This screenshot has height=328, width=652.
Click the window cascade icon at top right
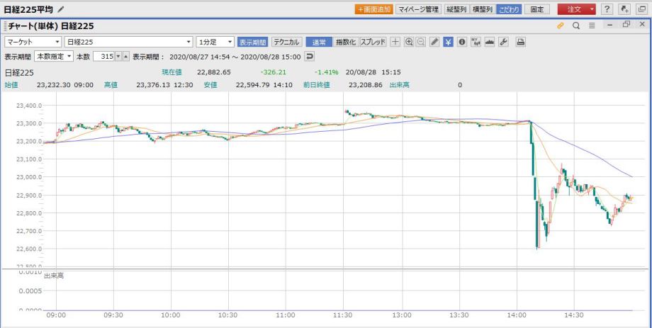(x=641, y=9)
